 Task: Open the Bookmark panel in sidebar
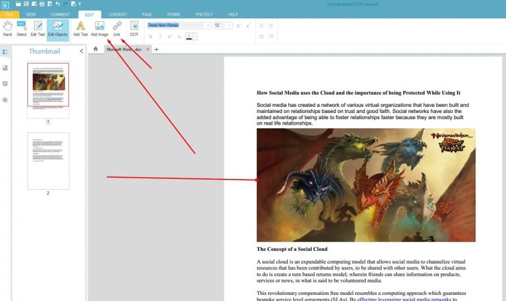5,68
